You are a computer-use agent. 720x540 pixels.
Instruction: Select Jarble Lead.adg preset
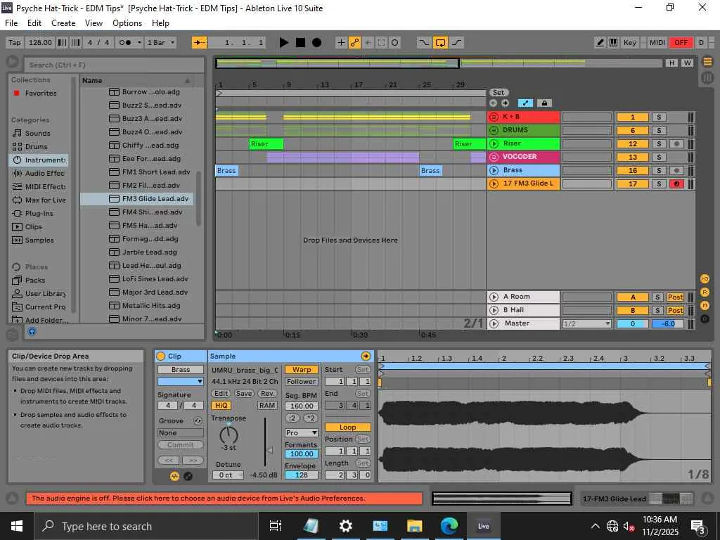[136, 252]
